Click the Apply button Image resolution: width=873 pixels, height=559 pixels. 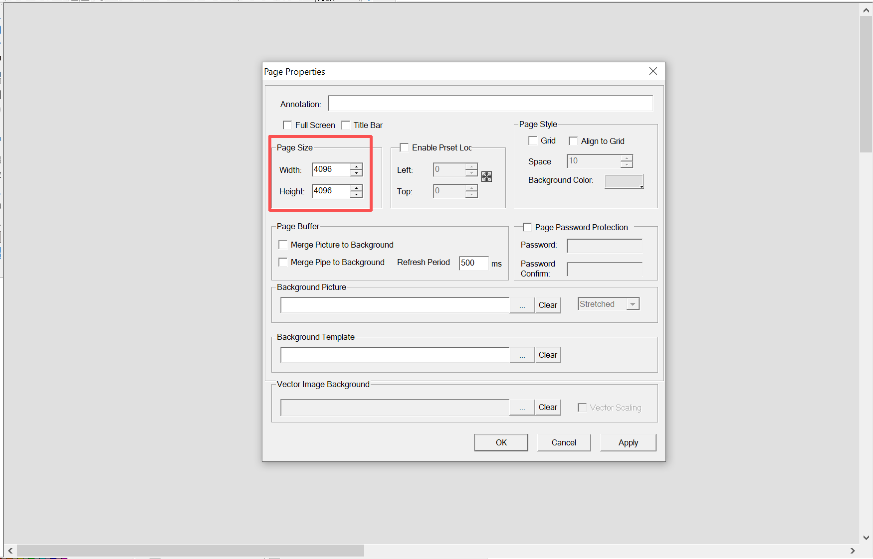(x=628, y=442)
